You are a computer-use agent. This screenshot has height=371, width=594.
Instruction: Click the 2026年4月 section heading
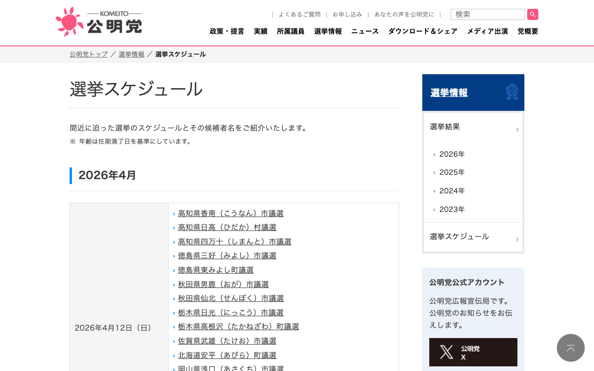(107, 175)
